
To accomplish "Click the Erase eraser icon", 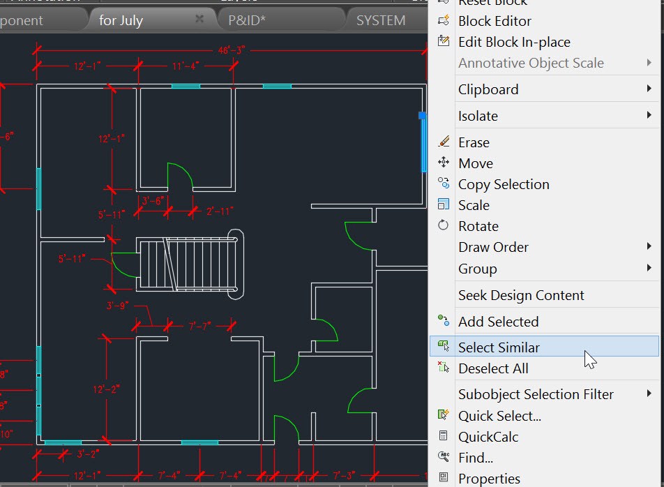I will coord(444,142).
